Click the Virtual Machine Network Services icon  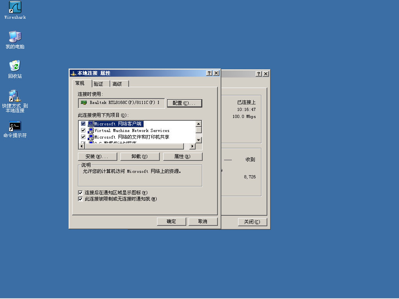pos(90,130)
